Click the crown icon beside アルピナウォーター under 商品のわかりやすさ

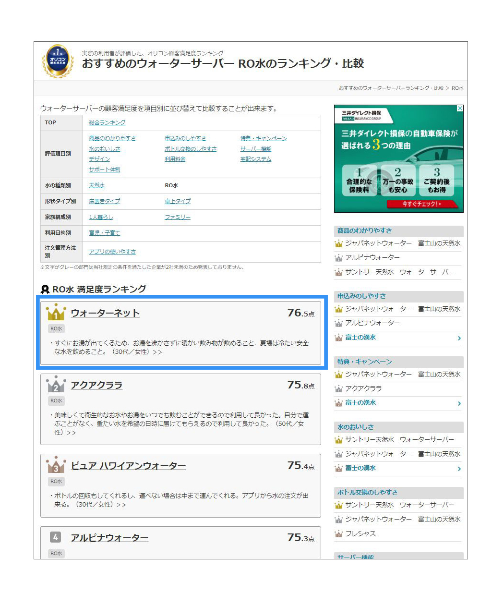pyautogui.click(x=339, y=258)
